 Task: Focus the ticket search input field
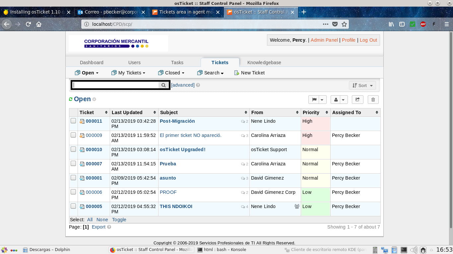[116, 85]
